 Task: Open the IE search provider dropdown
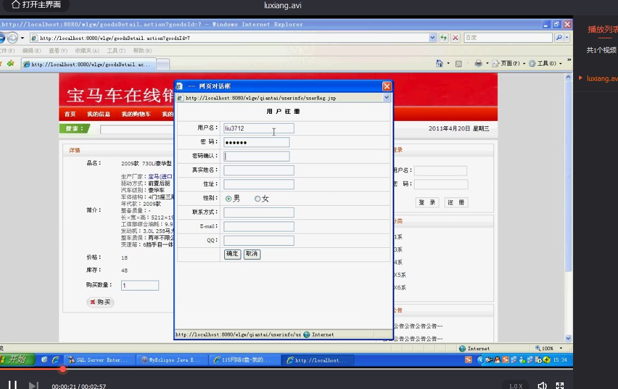[567, 38]
